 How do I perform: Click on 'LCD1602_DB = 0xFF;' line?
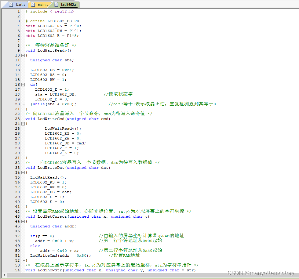(52, 70)
